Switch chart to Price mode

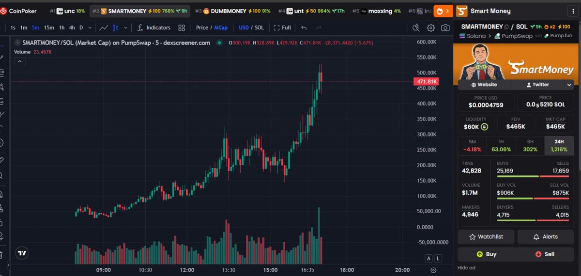click(202, 28)
